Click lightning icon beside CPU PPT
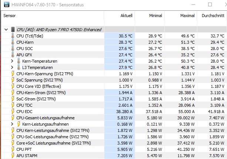Viewport: 227px width, 159px height. point(13,149)
